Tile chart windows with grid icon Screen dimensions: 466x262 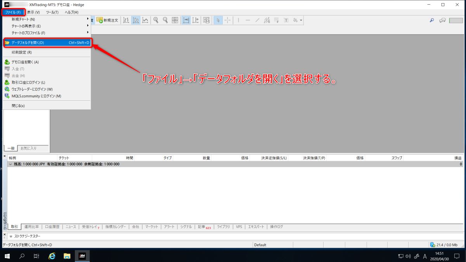tap(175, 20)
